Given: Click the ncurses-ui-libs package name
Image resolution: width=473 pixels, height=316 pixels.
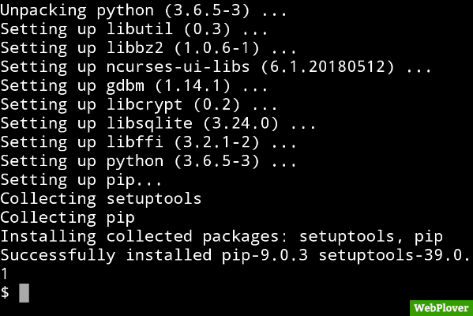Looking at the screenshot, I should pos(178,66).
